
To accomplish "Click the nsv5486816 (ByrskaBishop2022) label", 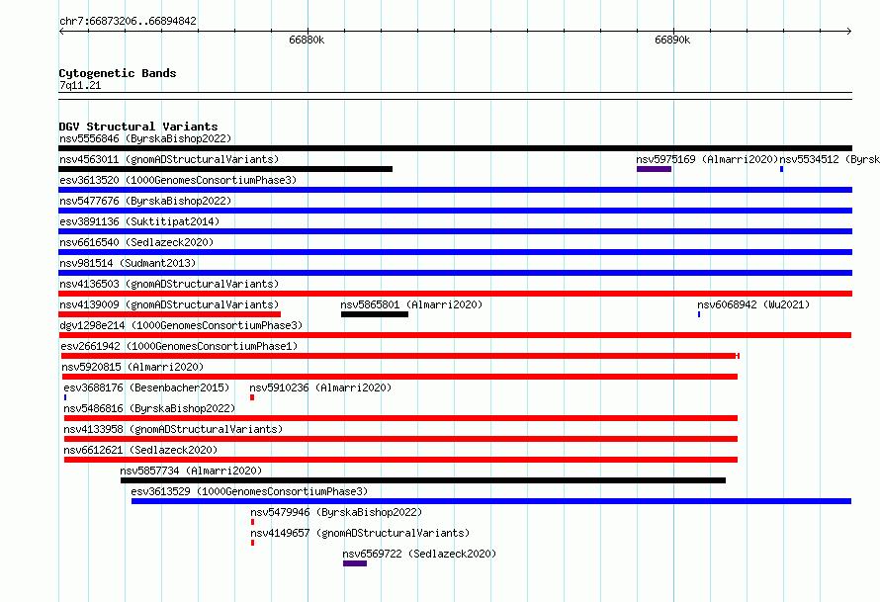I will click(149, 408).
